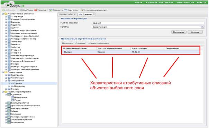Click the Добавить toolbar button

pyautogui.click(x=9, y=10)
